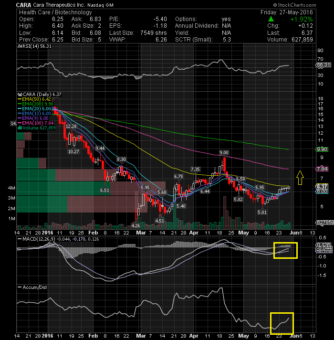Click the Bid value 6.08
334x340 pixels.
point(95,33)
